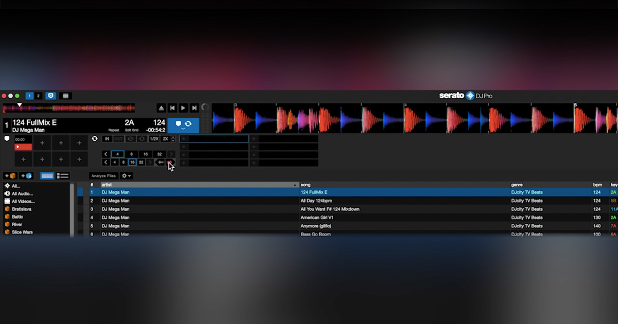This screenshot has width=618, height=324.
Task: Click the right arrow for larger autoloop sizes
Action: coord(171,154)
